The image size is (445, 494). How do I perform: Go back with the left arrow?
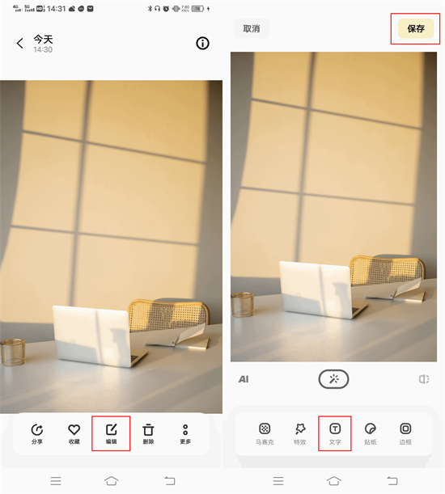20,43
